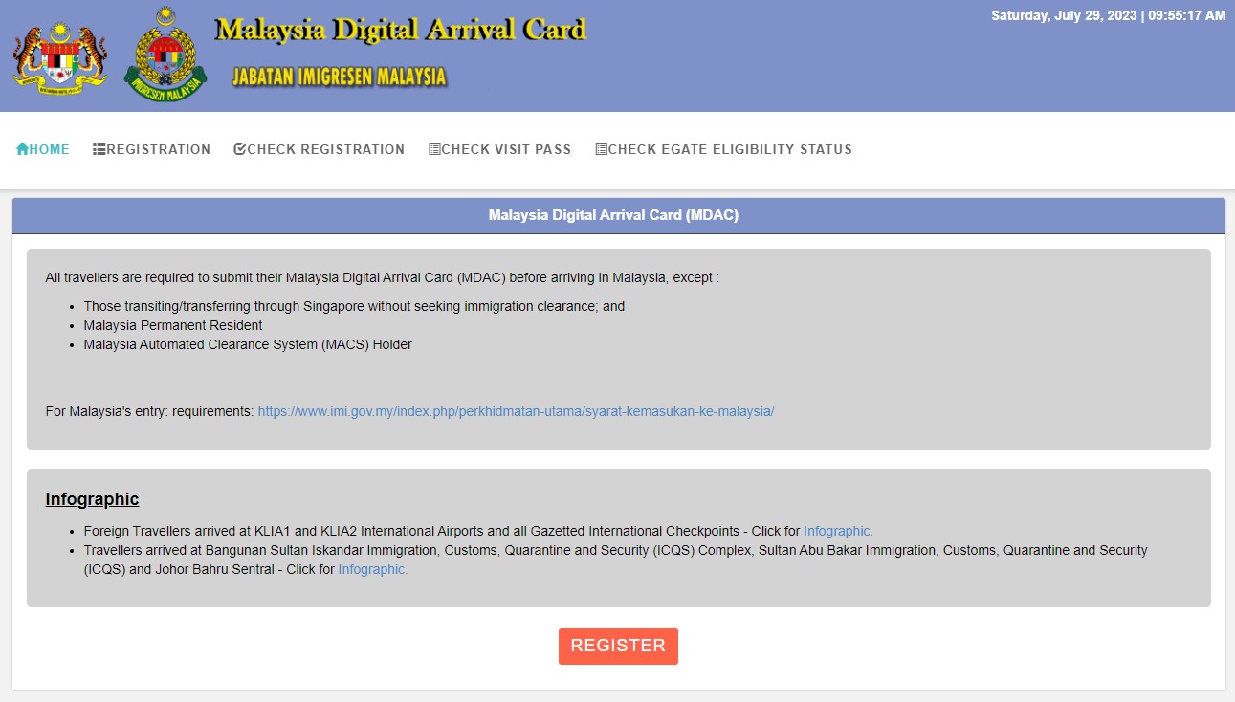Image resolution: width=1235 pixels, height=702 pixels.
Task: Click the document icon beside CHECK VISIT PASS
Action: point(434,149)
